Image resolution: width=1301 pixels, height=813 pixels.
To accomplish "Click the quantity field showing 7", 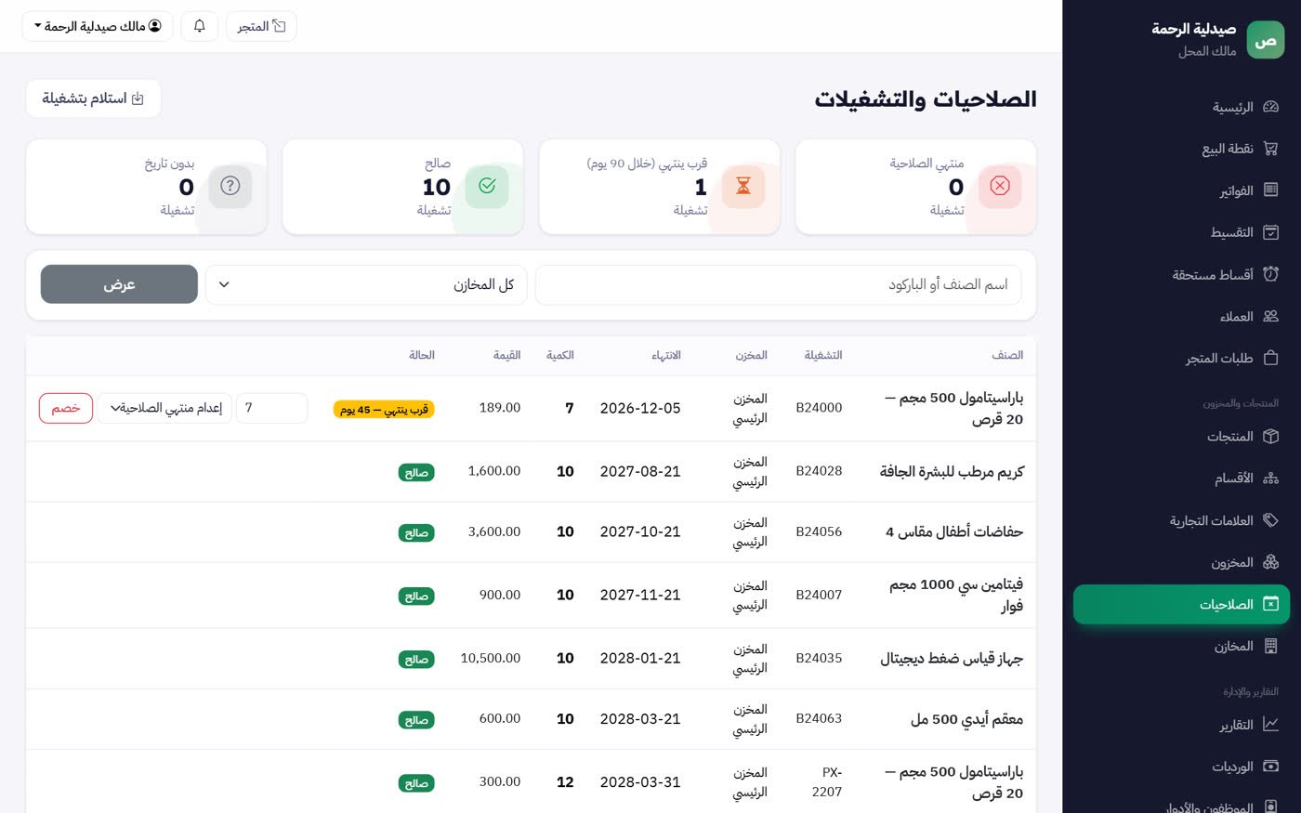I will coord(272,408).
